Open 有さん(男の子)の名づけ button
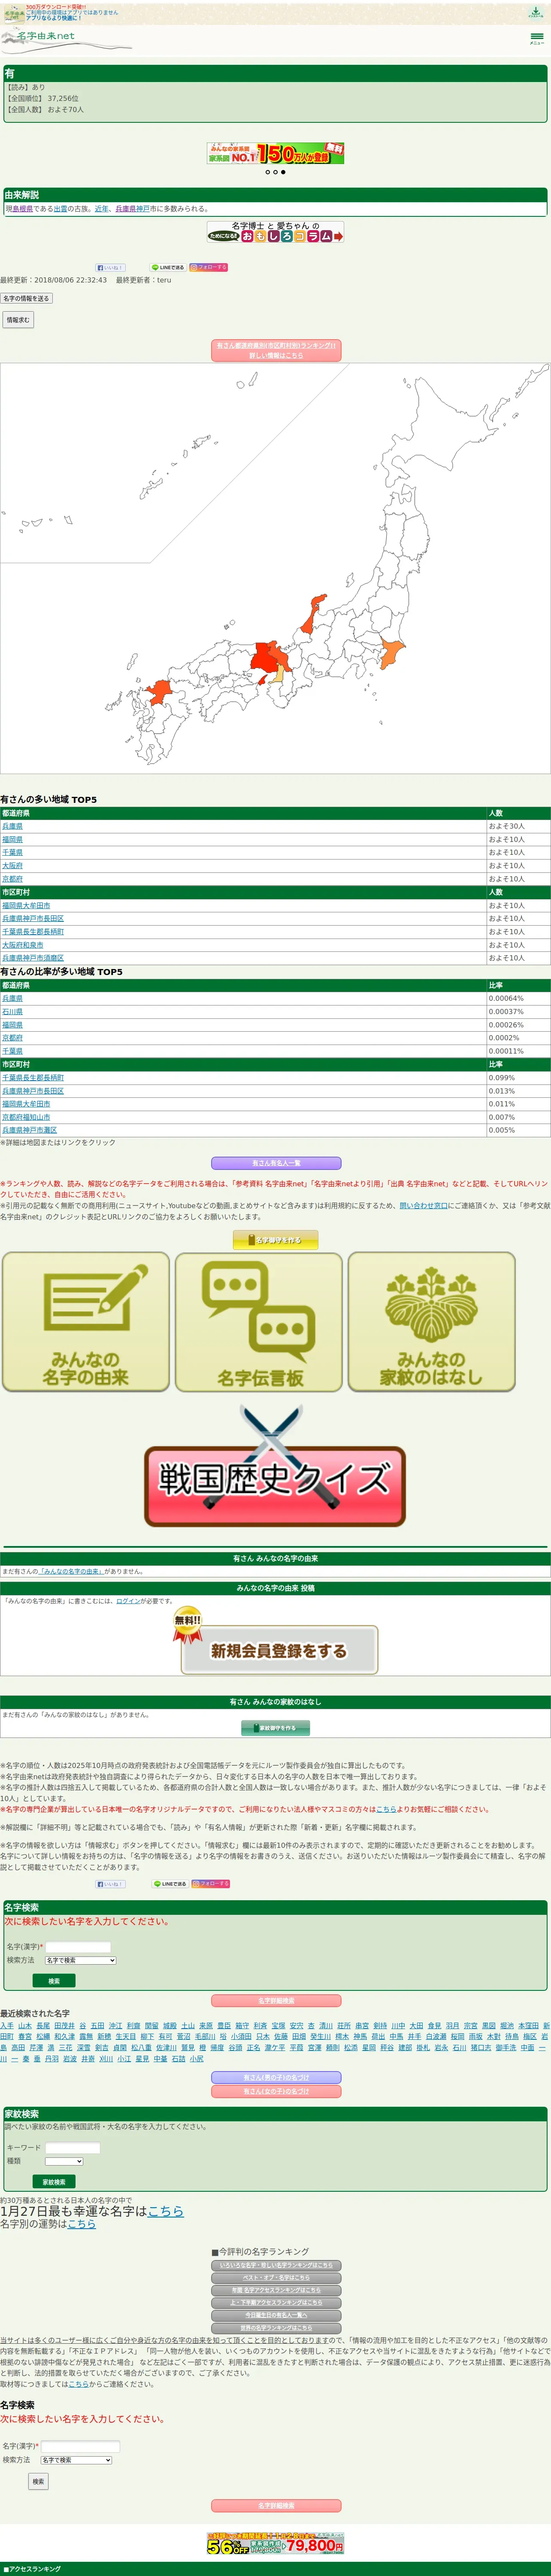Screen dimensions: 551x2576 [x=276, y=2077]
